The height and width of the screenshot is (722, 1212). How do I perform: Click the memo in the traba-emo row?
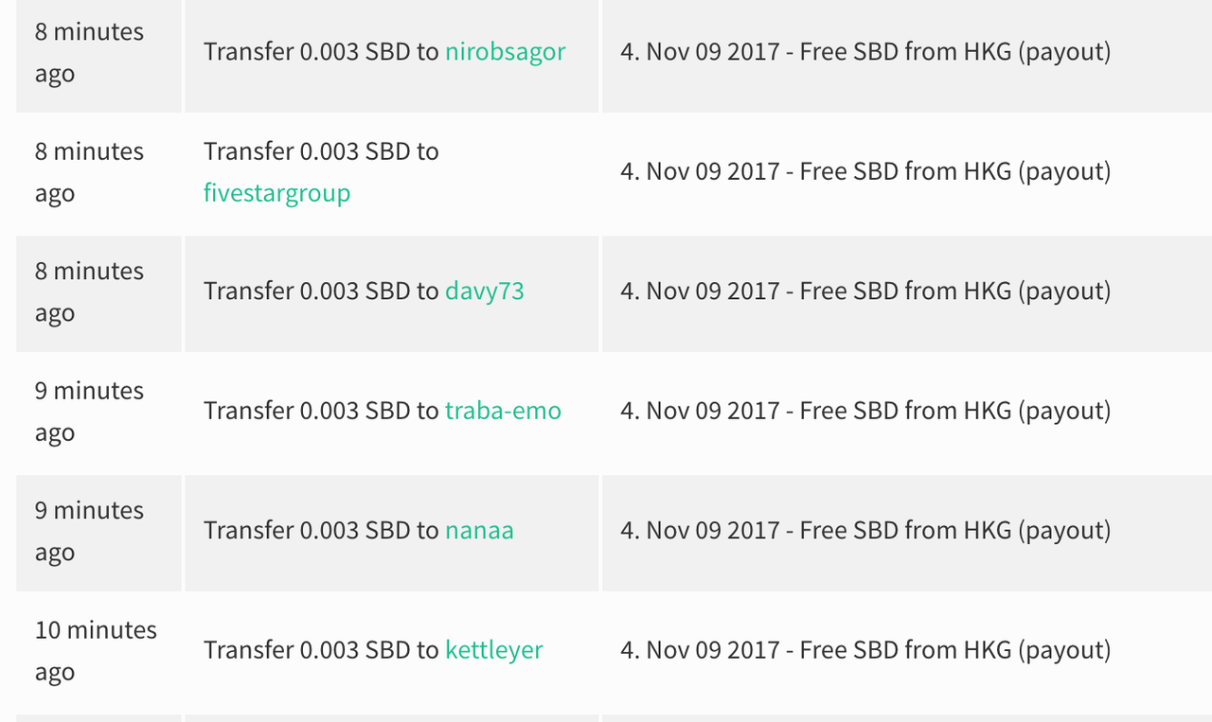[865, 411]
